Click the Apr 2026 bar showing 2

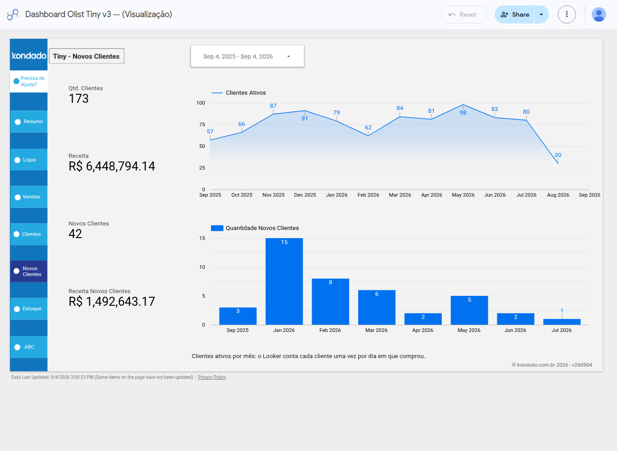tap(423, 319)
